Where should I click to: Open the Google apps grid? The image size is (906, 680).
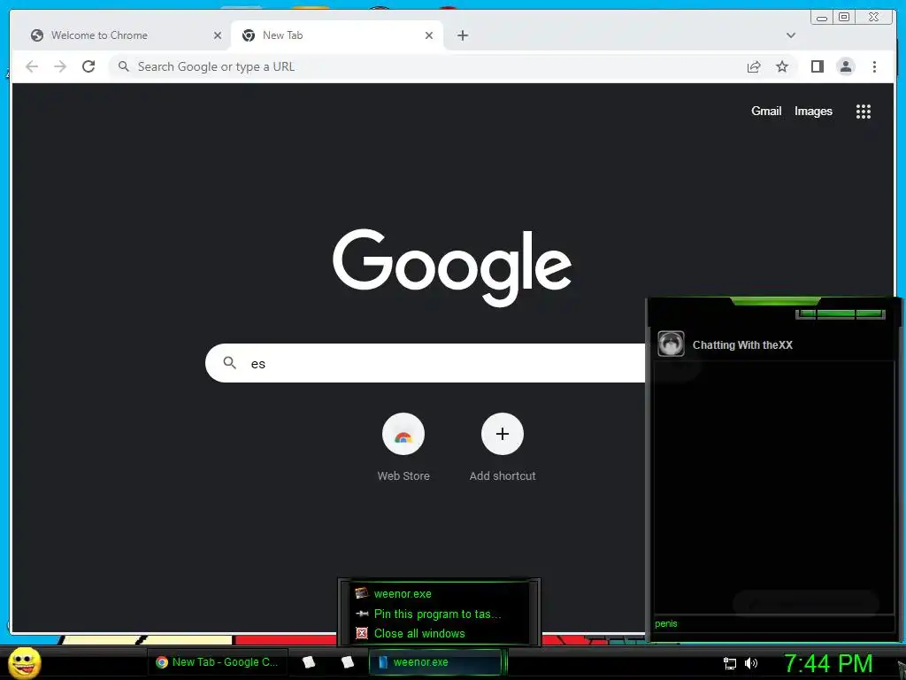coord(864,111)
